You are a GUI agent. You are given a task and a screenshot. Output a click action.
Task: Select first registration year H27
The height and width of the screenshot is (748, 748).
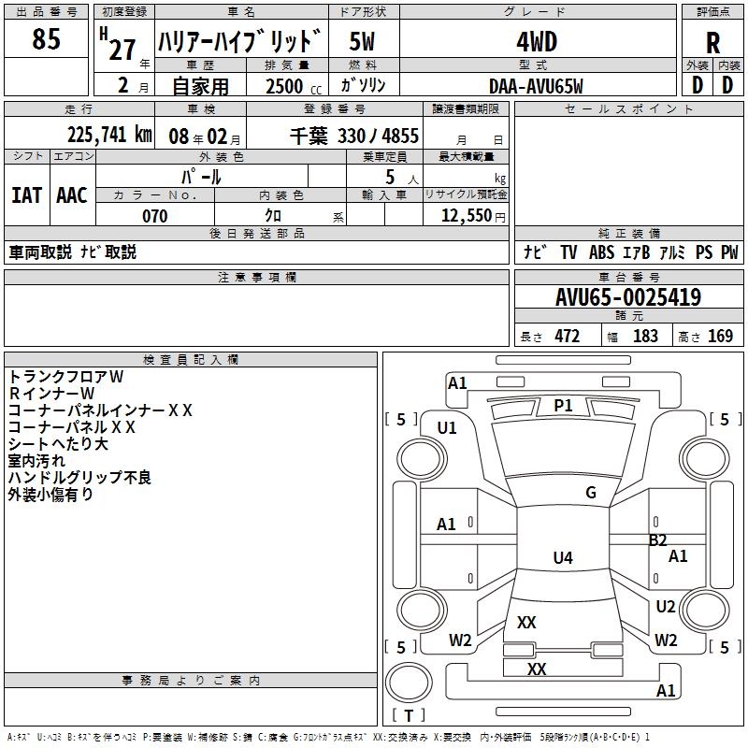pyautogui.click(x=118, y=44)
